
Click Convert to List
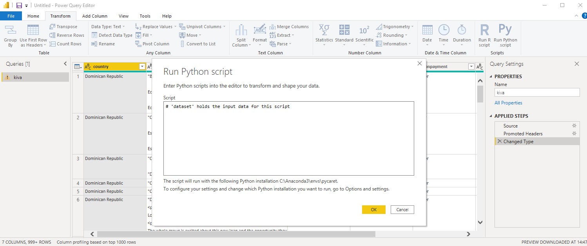(197, 44)
